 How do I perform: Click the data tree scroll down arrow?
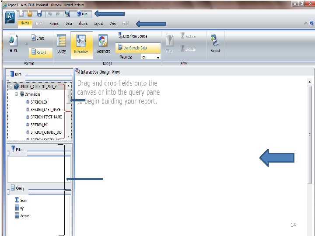coord(69,136)
